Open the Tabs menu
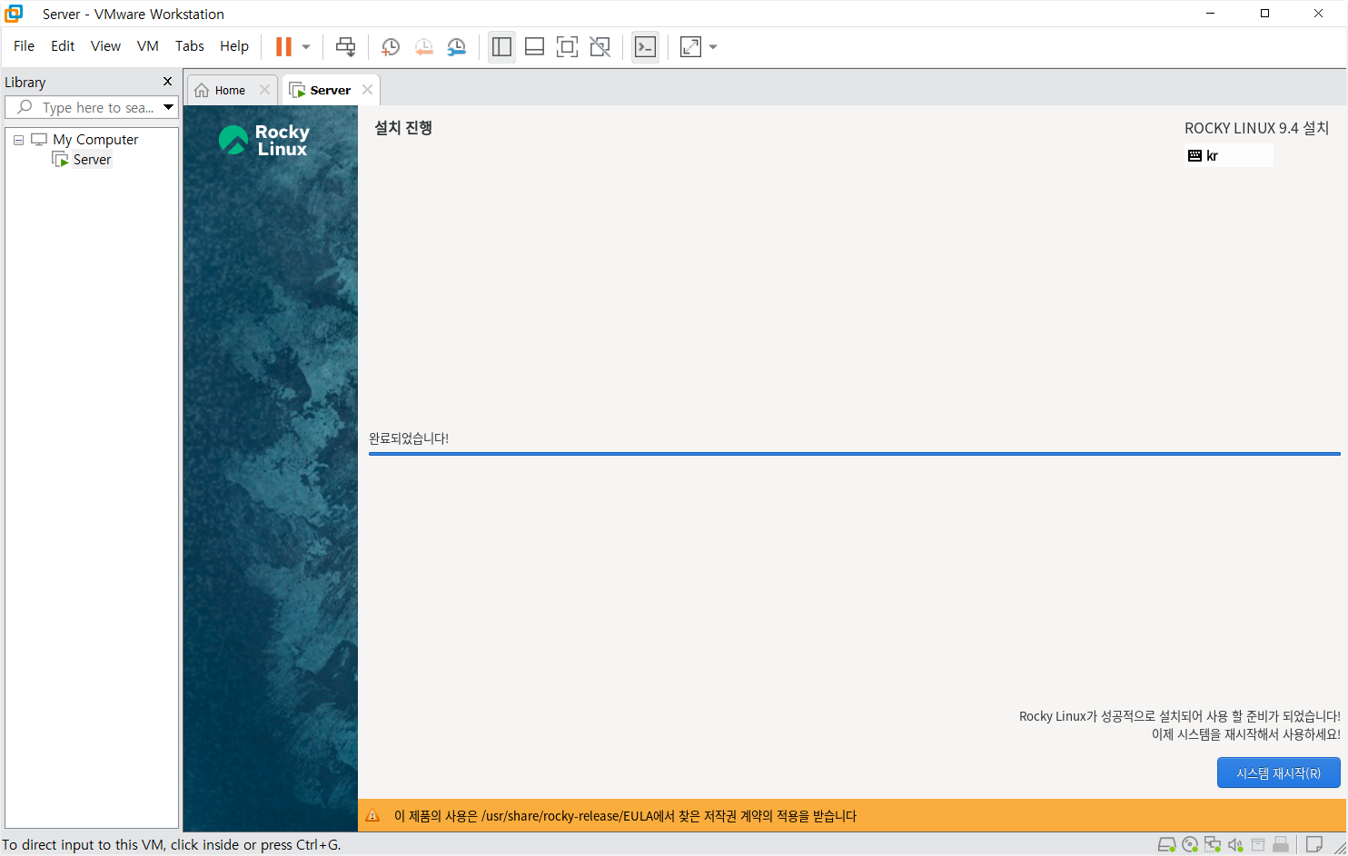 tap(190, 46)
